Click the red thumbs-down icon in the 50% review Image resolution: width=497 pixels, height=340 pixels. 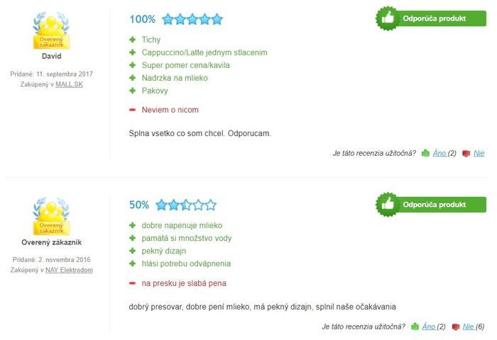456,327
